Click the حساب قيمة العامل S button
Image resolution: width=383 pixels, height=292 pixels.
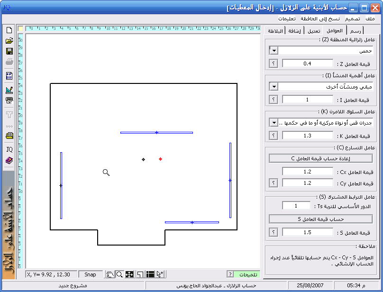321,219
